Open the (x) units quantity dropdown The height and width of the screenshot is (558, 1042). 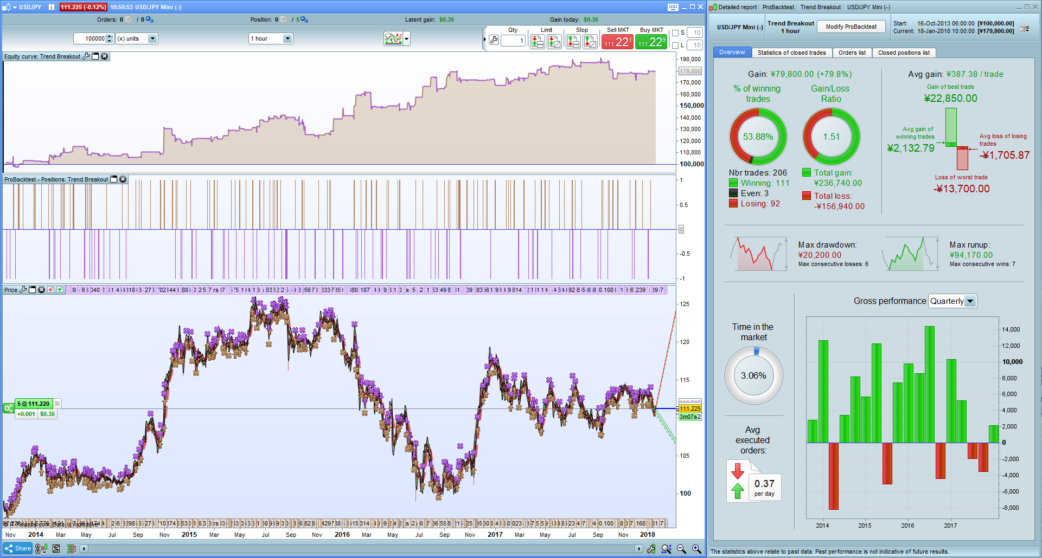point(136,38)
